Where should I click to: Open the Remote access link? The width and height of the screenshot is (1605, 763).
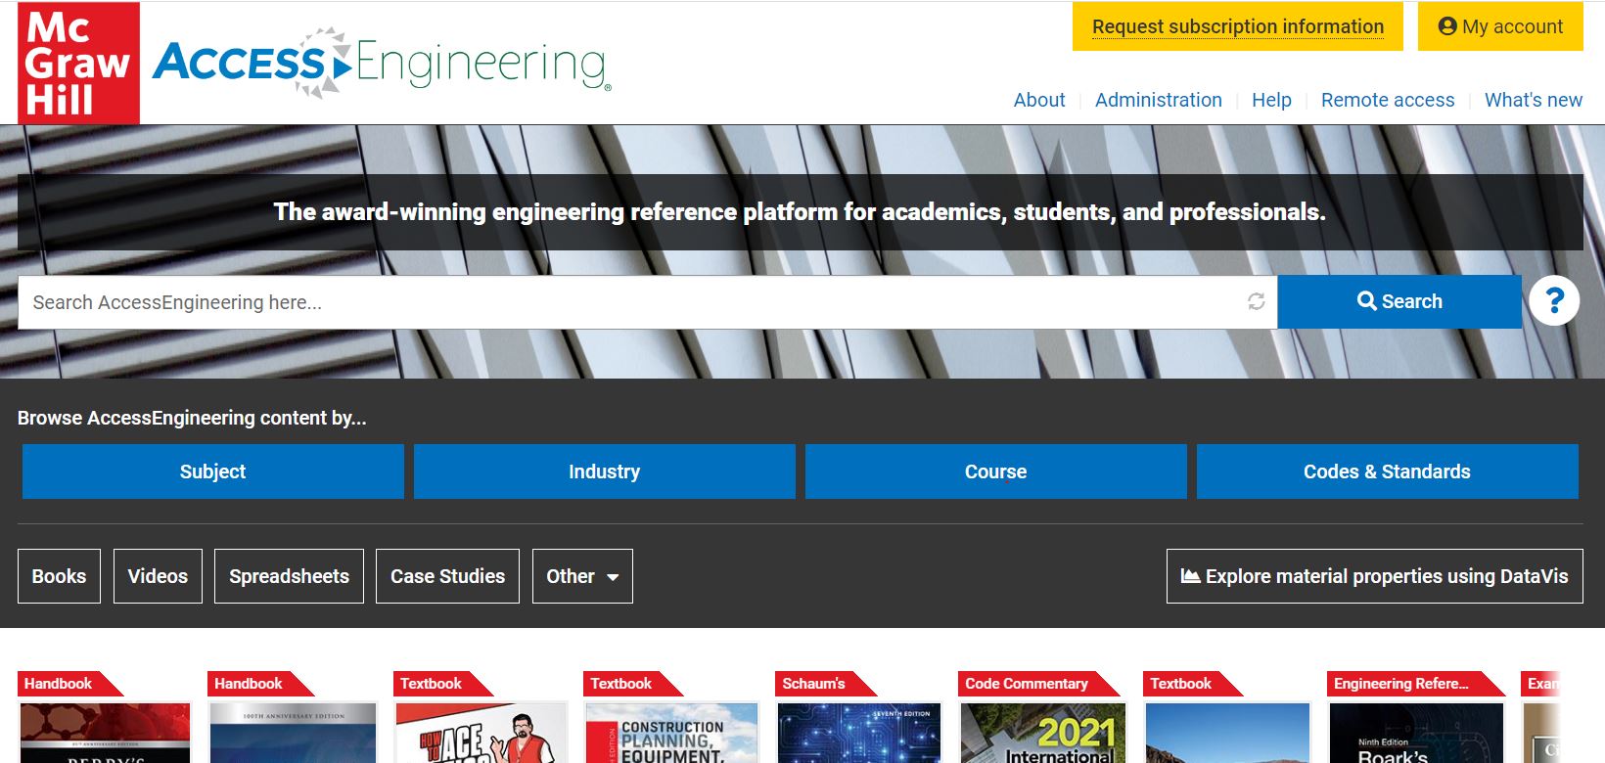(x=1387, y=100)
